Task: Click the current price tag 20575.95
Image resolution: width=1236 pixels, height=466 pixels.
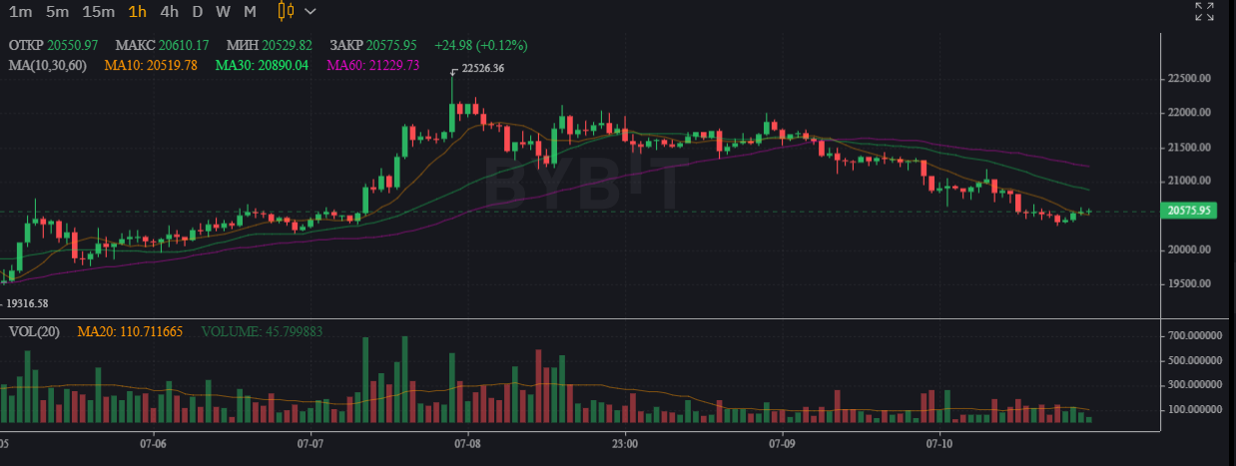Action: coord(1189,211)
